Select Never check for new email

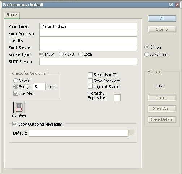pyautogui.click(x=16, y=81)
